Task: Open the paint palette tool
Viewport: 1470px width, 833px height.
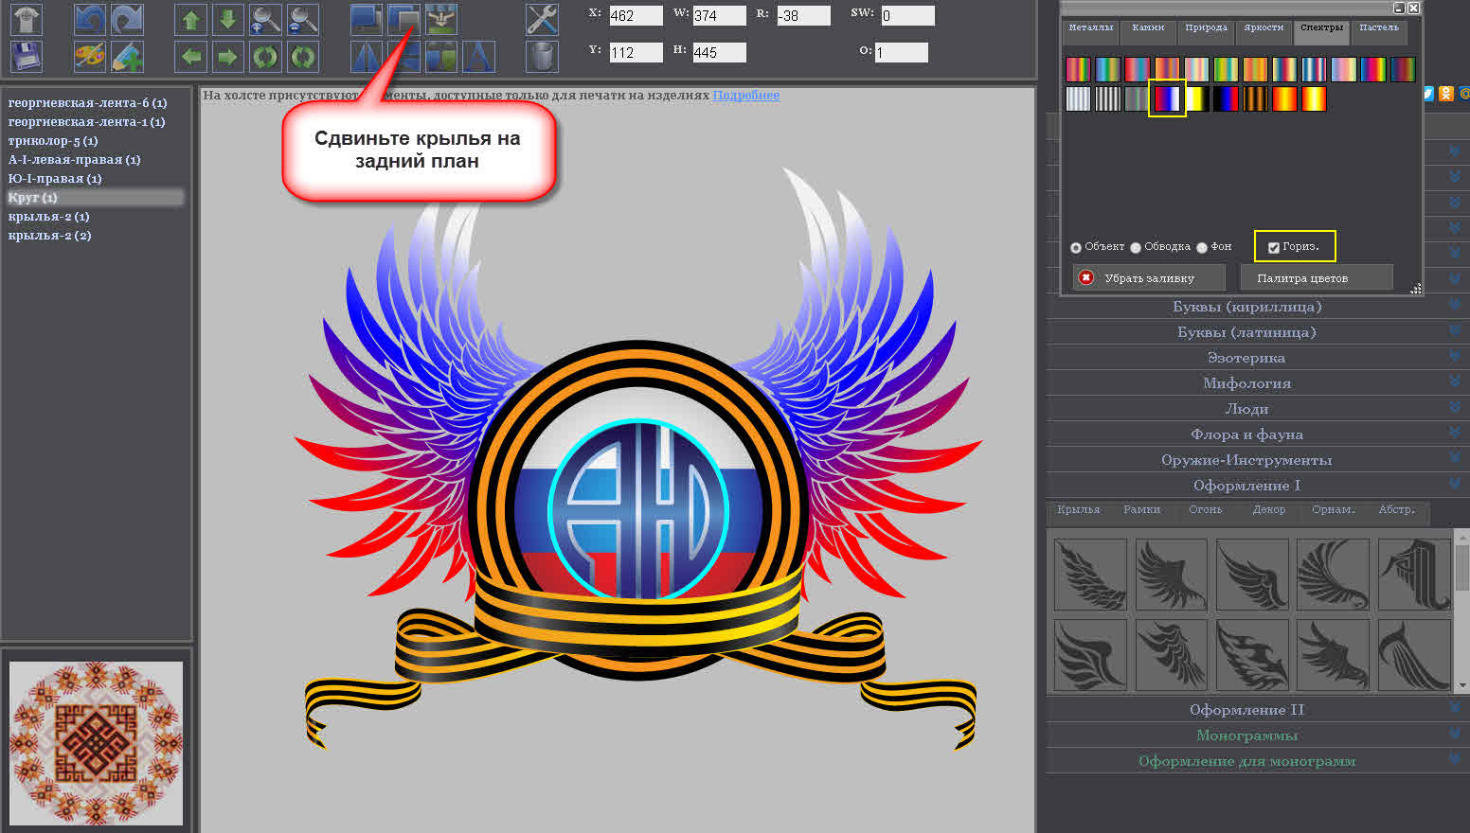Action: [90, 57]
